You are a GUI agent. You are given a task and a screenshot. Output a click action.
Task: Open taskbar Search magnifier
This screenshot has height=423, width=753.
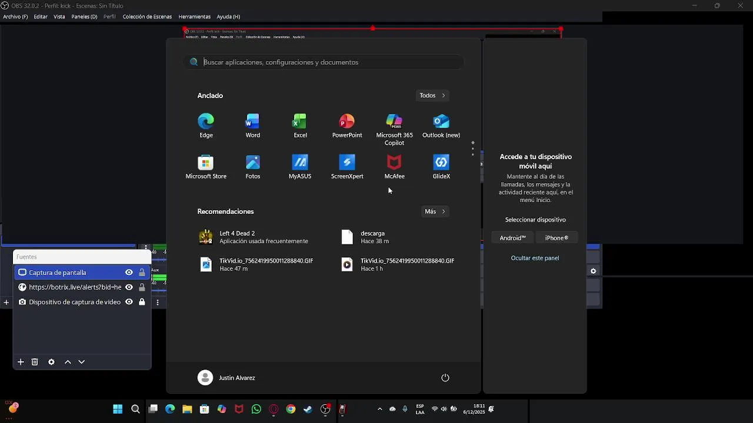coord(135,409)
